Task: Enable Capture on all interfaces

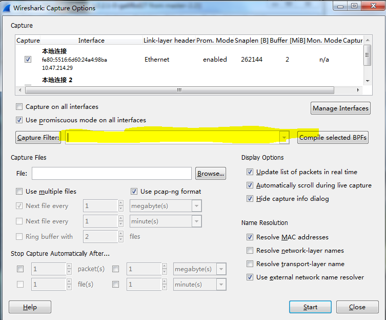Action: tap(19, 107)
